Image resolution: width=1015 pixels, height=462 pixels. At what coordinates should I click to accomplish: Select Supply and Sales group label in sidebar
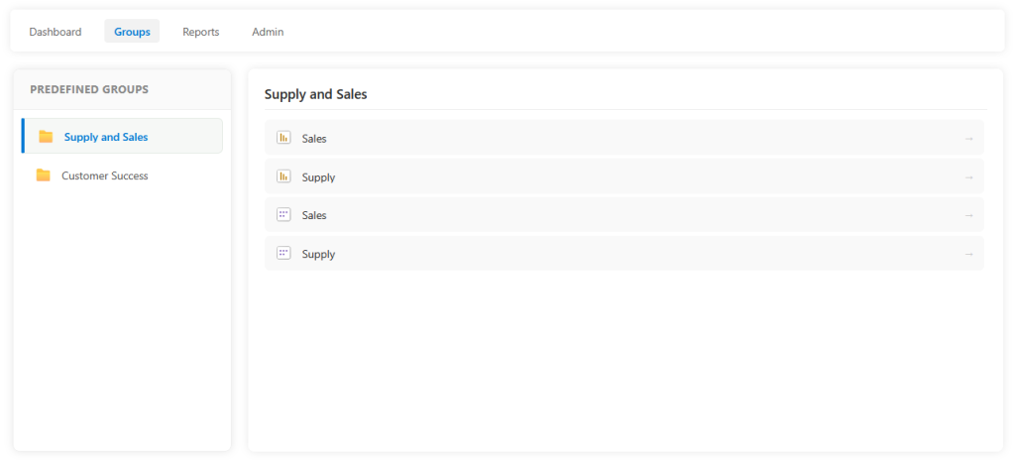point(106,137)
